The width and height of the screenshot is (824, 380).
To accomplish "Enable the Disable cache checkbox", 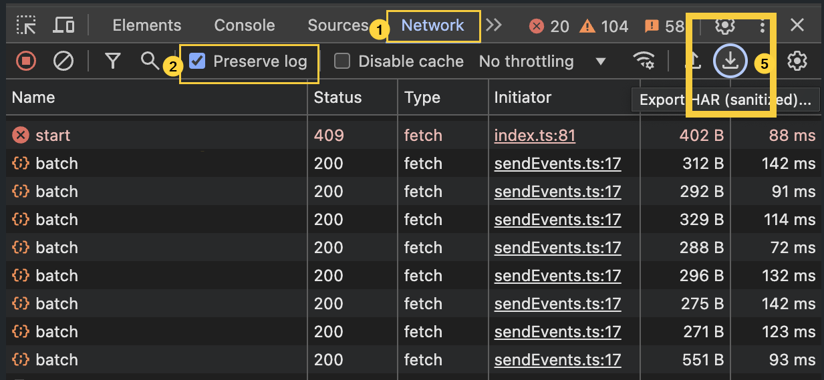I will click(342, 61).
